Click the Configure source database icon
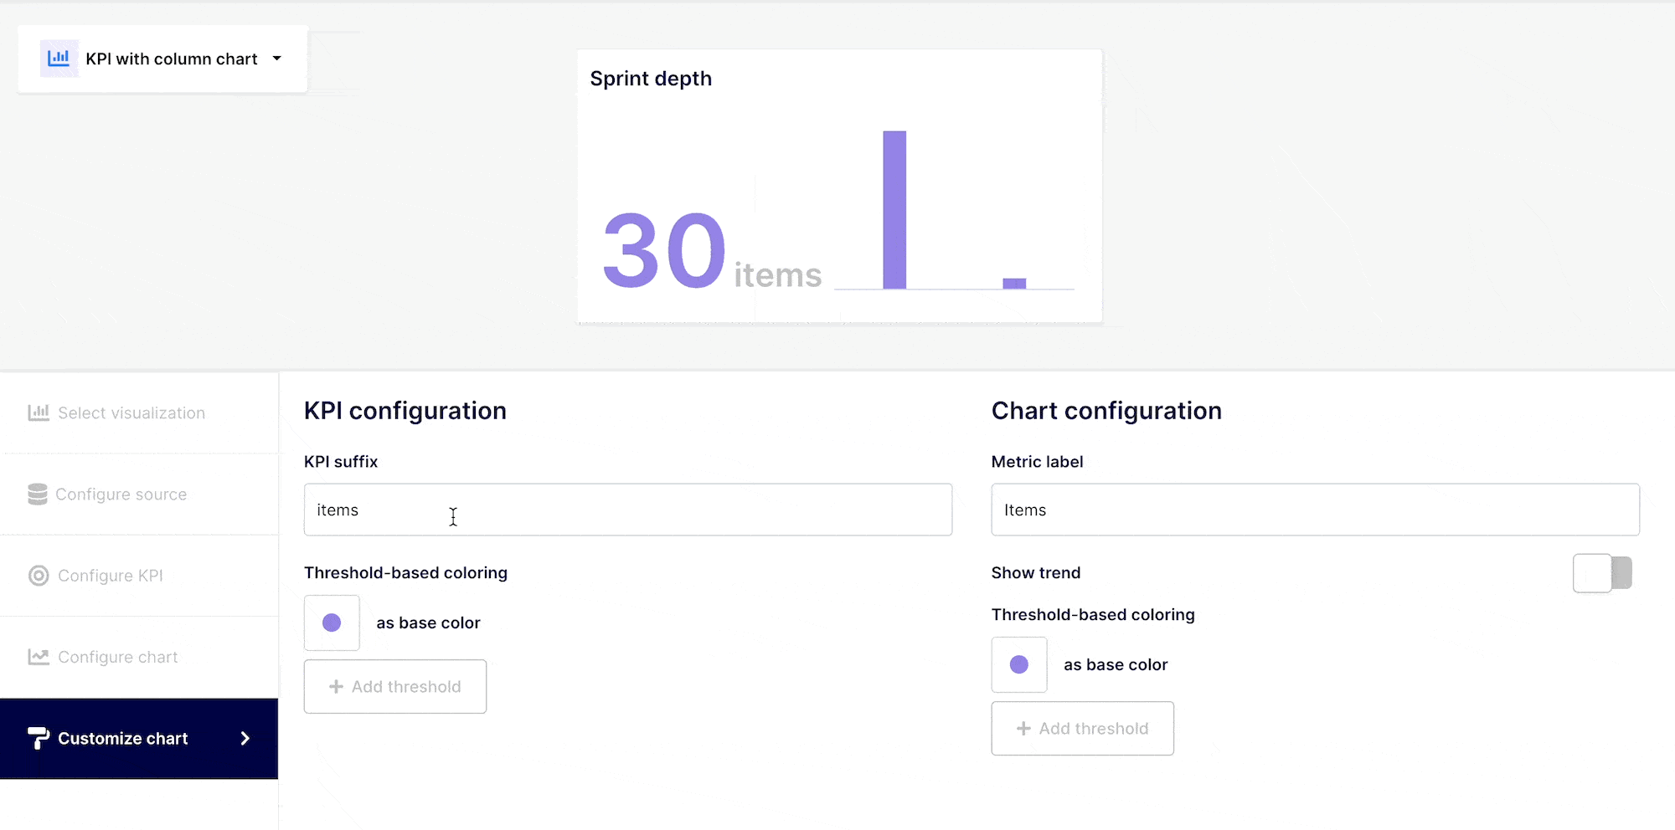Image resolution: width=1675 pixels, height=830 pixels. (x=38, y=494)
